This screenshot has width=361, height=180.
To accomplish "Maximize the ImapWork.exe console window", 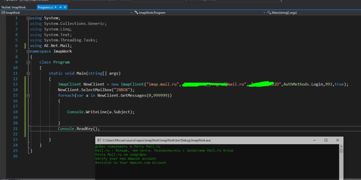I will point(326,140).
